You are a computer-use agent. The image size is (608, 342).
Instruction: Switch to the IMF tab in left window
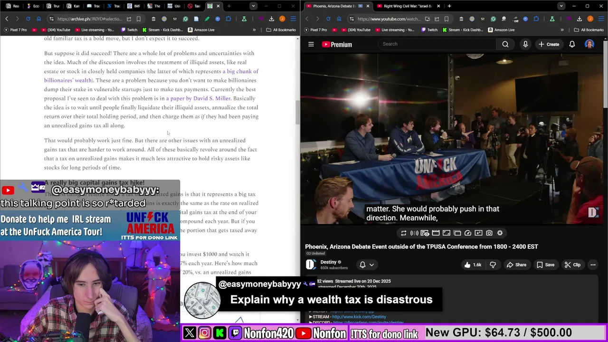click(x=133, y=6)
